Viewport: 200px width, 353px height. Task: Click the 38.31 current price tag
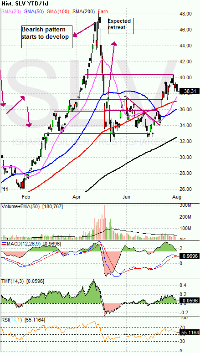(x=189, y=92)
